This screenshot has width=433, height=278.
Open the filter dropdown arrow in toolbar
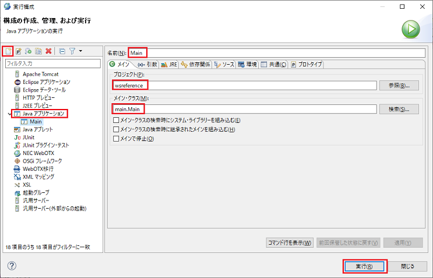coord(80,52)
